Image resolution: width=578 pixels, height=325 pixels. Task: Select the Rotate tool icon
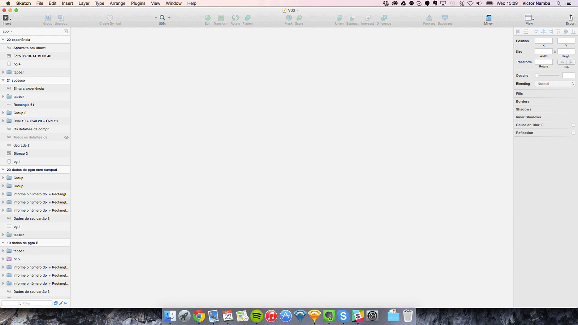(x=235, y=18)
